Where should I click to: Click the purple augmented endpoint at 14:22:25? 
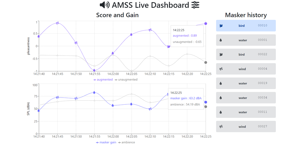(x=205, y=24)
